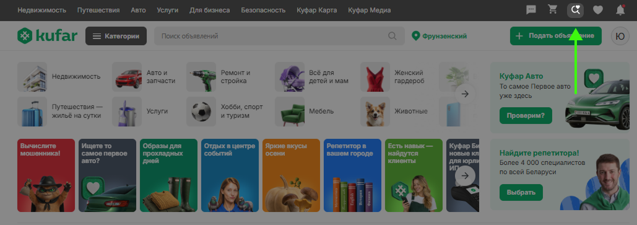Open Хобби, спорт и туризм category

pyautogui.click(x=225, y=111)
